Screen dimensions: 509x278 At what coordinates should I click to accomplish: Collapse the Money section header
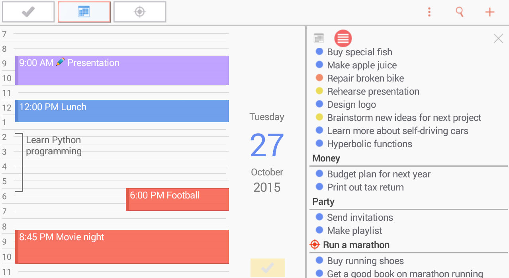(326, 158)
